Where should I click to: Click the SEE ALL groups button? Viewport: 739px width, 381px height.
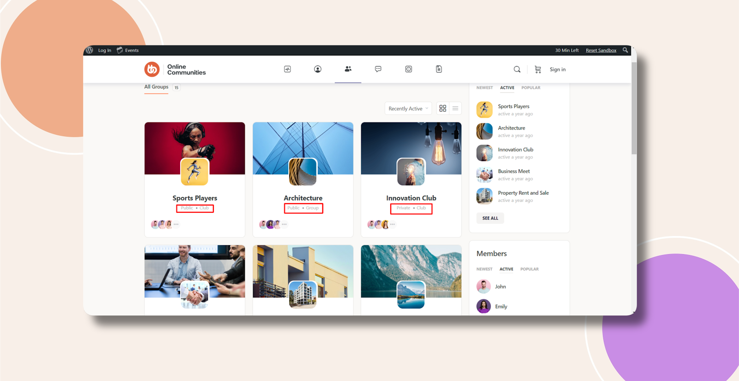[490, 218]
